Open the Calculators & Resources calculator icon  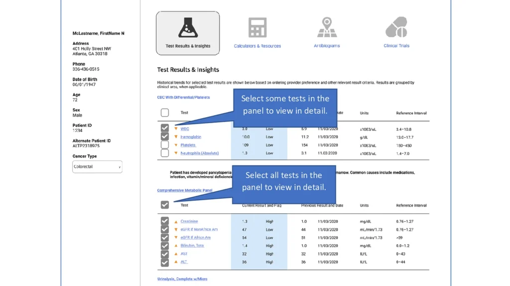coord(257,27)
